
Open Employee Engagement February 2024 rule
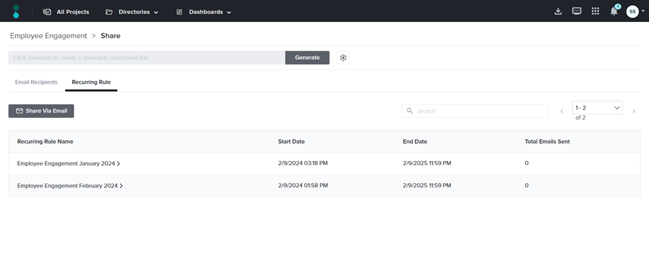click(69, 186)
